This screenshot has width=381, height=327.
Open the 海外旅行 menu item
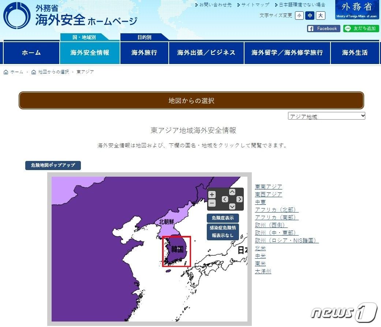(144, 53)
